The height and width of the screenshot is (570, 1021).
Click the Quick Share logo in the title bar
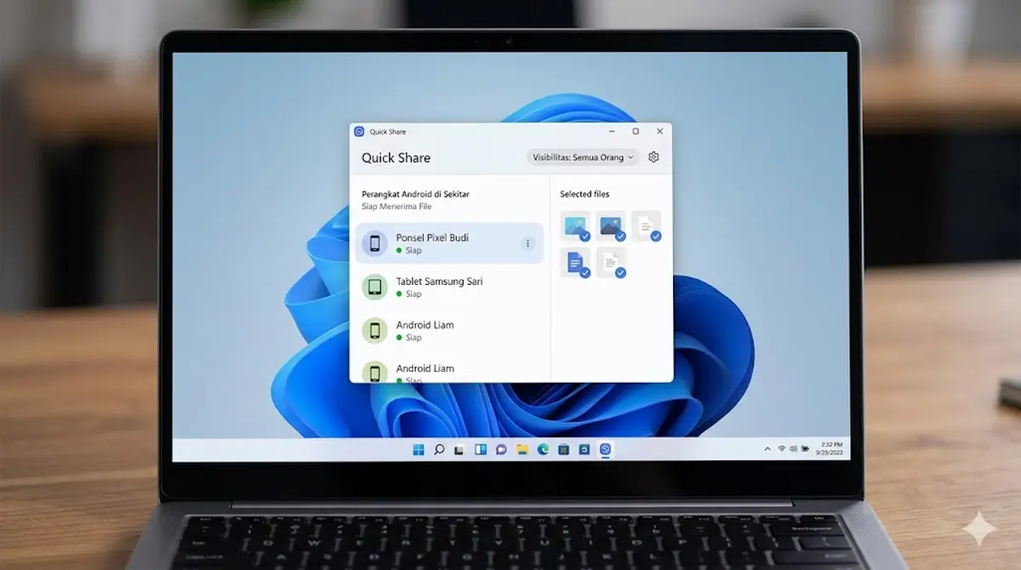[x=360, y=131]
